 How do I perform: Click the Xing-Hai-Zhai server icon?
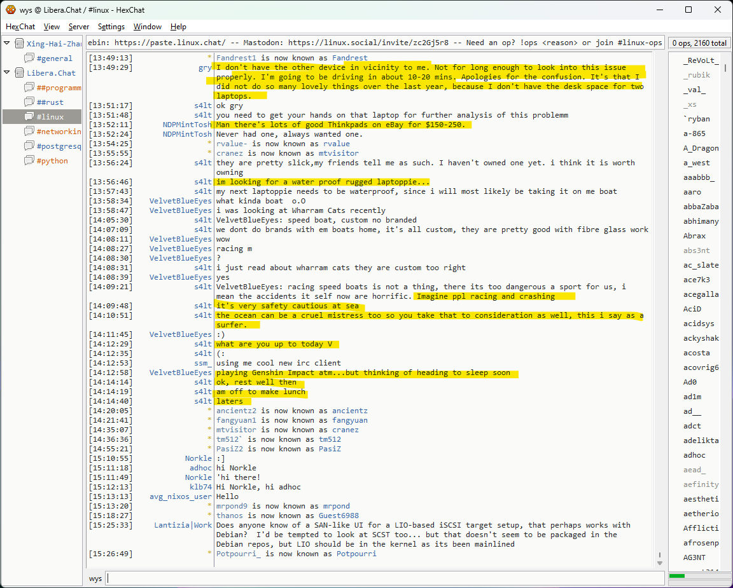point(19,44)
